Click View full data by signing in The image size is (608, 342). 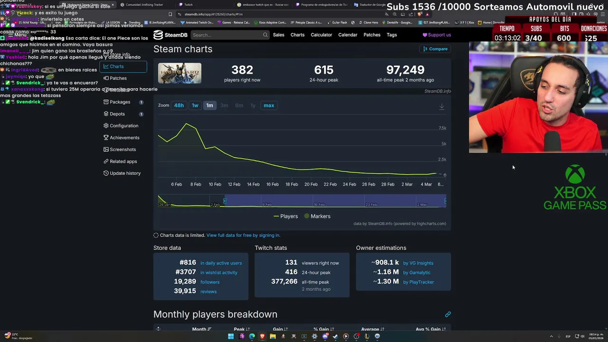tap(243, 235)
